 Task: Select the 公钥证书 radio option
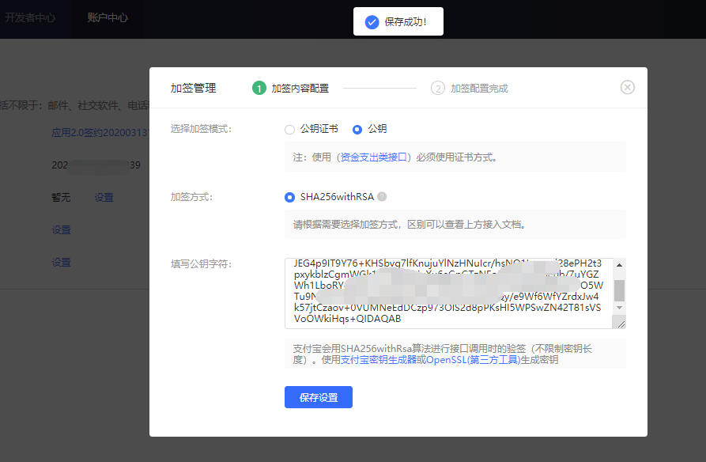click(x=289, y=129)
